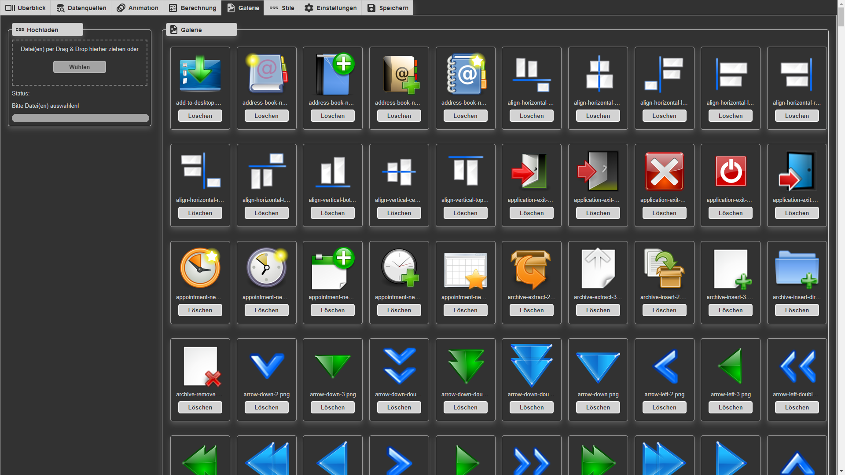
Task: Click the Wählen file chooser button
Action: (x=79, y=67)
